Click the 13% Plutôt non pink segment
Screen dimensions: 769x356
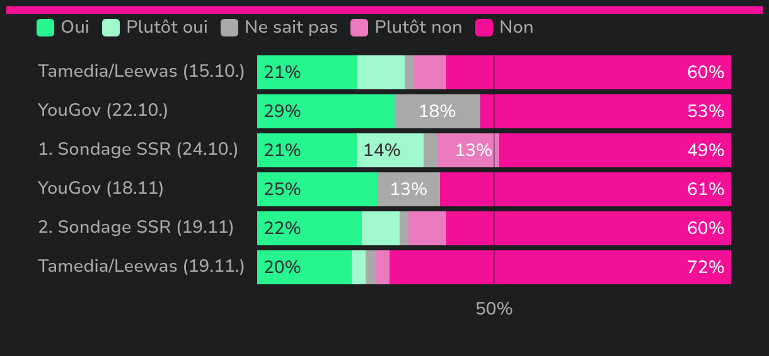466,150
